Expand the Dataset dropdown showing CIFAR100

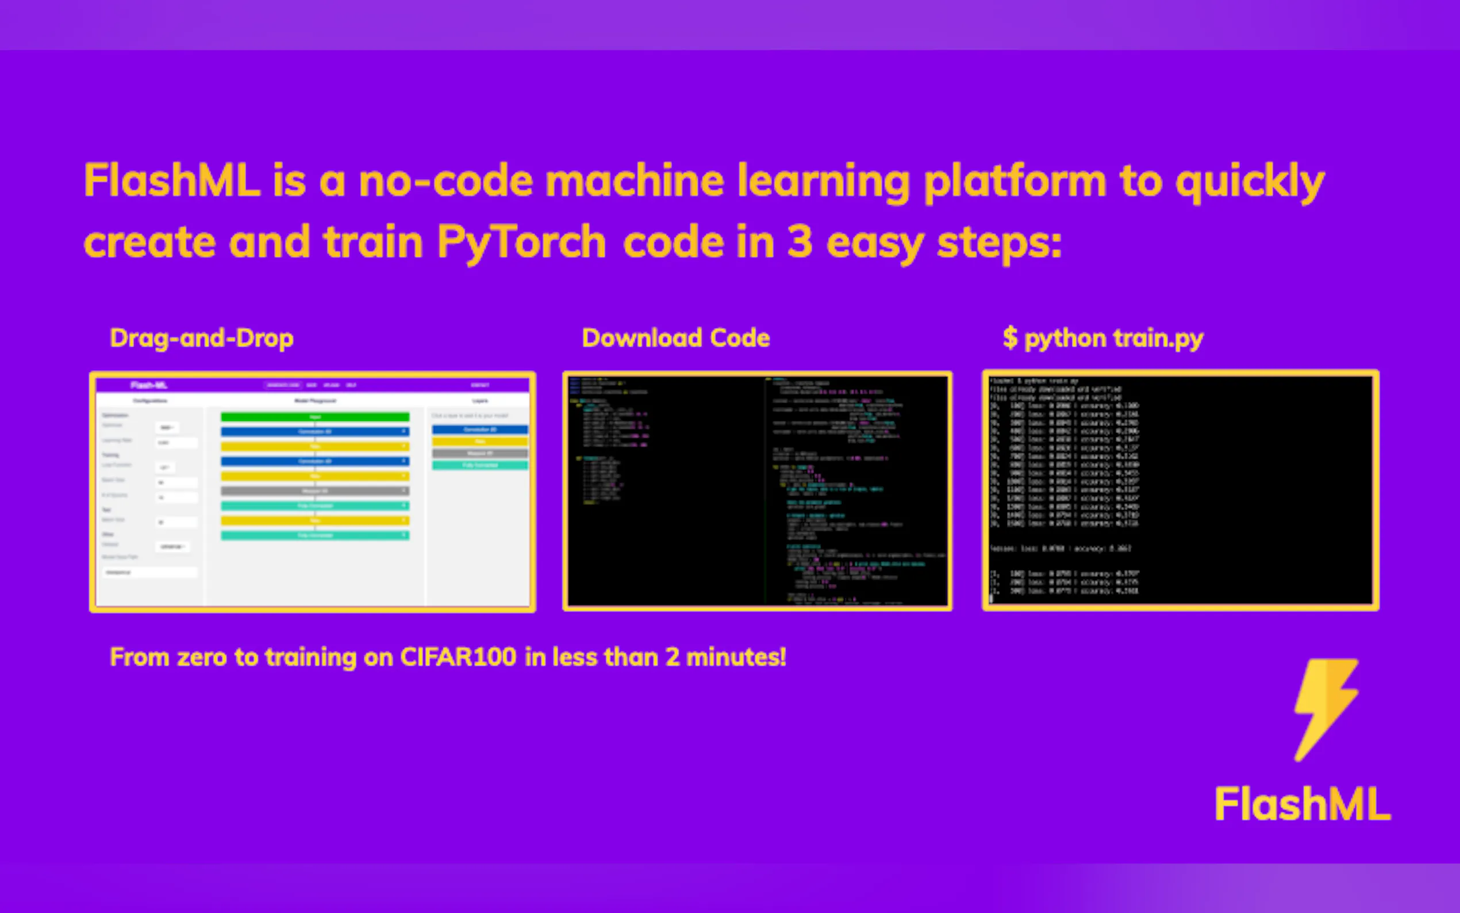click(172, 546)
